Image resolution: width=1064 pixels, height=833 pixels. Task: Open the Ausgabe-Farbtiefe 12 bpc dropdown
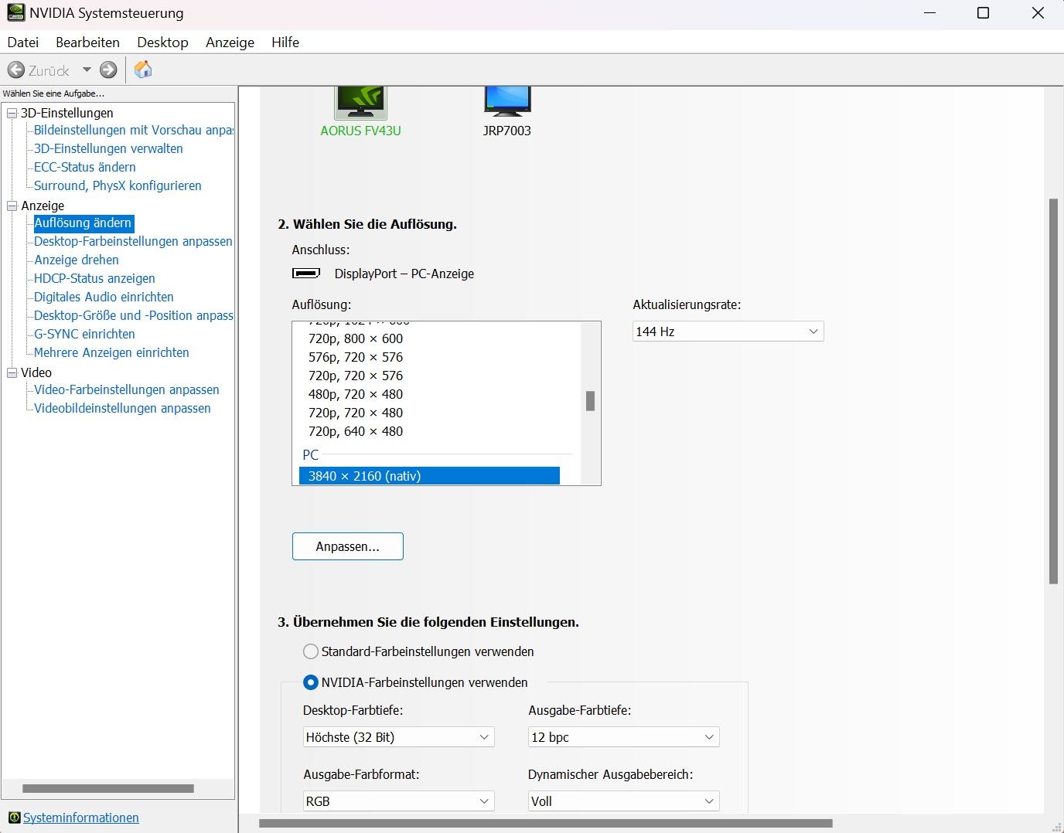(624, 737)
